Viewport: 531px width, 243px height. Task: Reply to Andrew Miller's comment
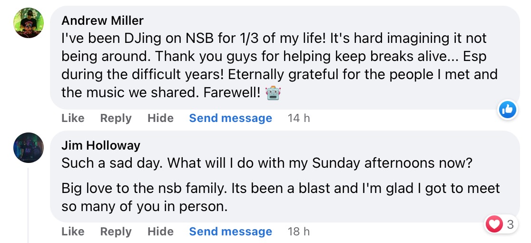click(116, 118)
